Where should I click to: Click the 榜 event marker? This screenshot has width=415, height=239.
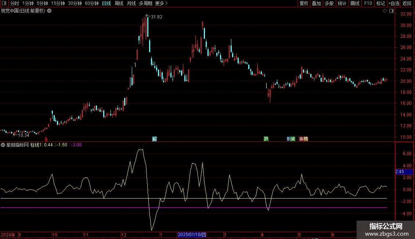(x=306, y=139)
